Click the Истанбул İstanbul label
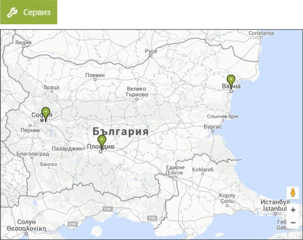 click(x=275, y=205)
